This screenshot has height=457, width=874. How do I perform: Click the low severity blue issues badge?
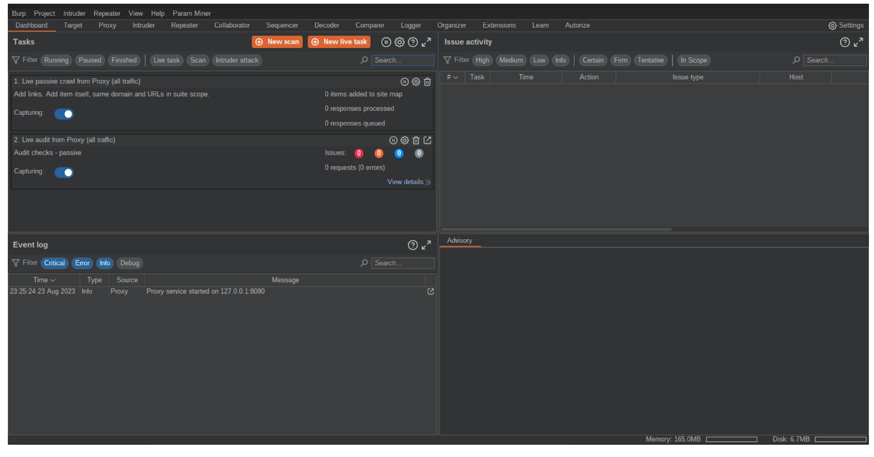click(399, 154)
